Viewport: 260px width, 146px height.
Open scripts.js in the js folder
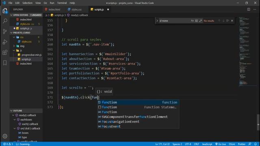click(26, 59)
